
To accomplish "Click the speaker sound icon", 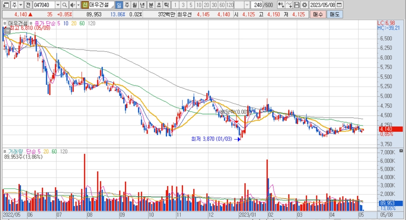I will click(72, 5).
